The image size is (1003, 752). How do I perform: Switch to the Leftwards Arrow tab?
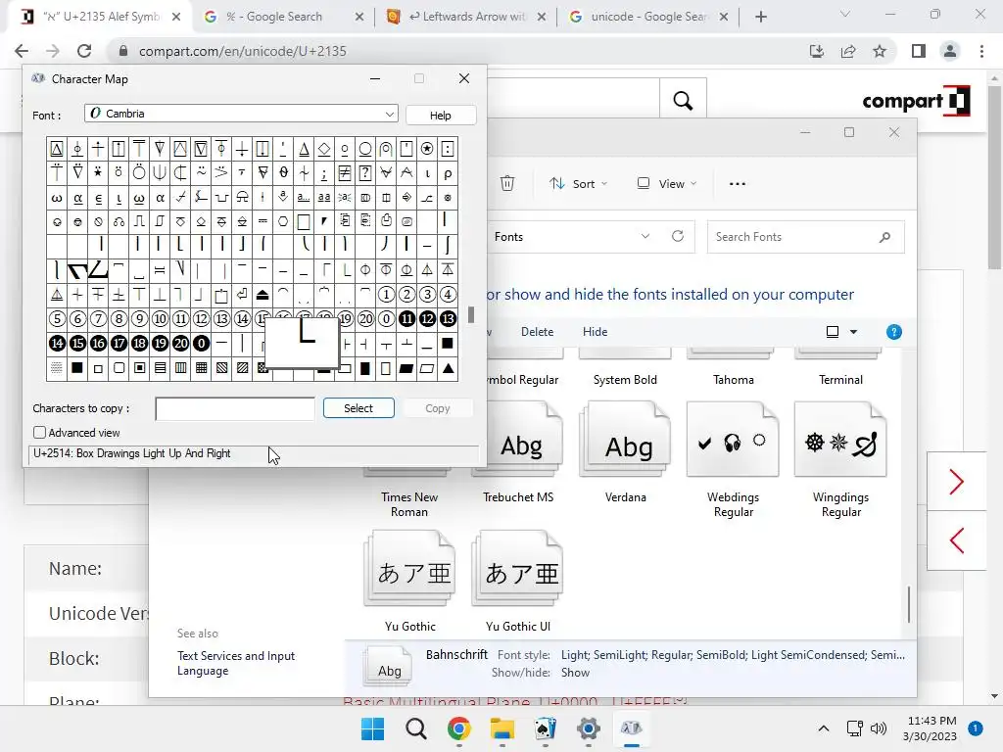point(465,17)
